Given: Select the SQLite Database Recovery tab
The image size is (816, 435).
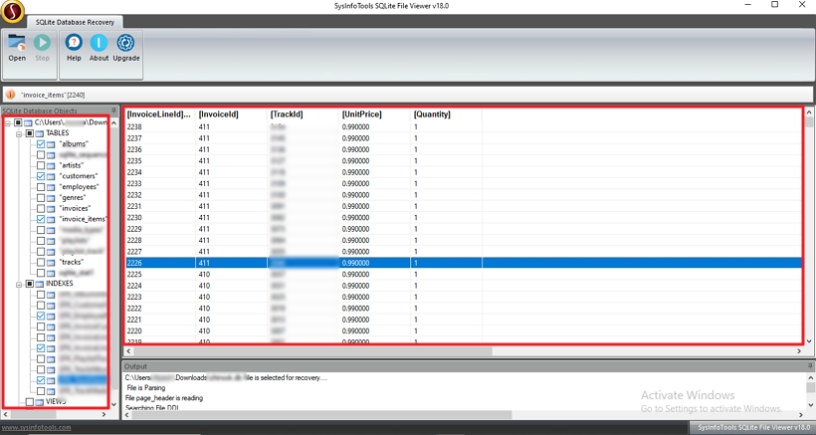Looking at the screenshot, I should pos(75,22).
